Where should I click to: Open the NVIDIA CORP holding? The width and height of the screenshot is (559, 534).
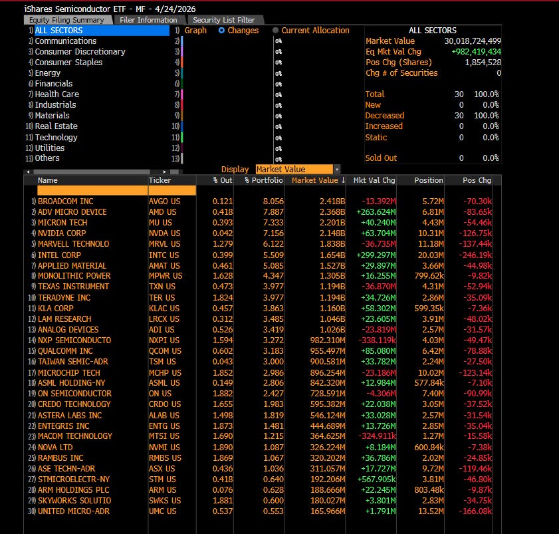coord(62,233)
